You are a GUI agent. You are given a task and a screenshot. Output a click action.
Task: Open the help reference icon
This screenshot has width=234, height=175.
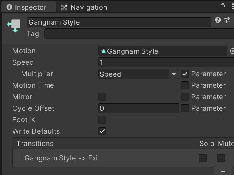[218, 20]
